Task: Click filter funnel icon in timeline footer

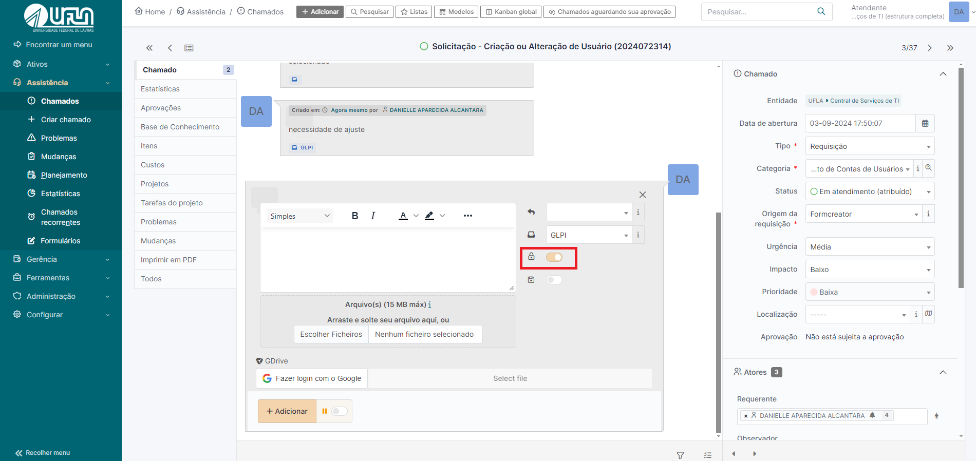Action: point(680,455)
